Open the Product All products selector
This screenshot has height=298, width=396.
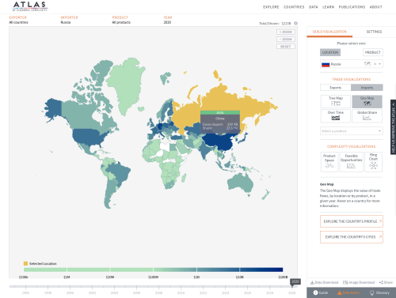121,20
